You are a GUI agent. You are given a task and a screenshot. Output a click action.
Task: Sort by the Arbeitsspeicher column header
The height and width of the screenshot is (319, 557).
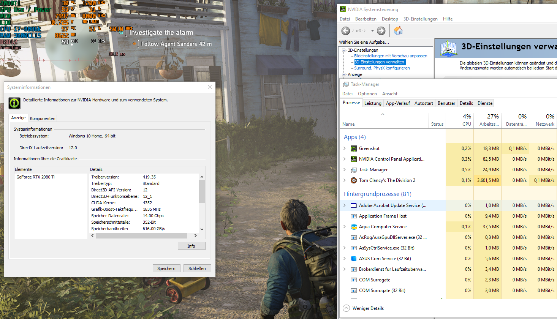[488, 120]
